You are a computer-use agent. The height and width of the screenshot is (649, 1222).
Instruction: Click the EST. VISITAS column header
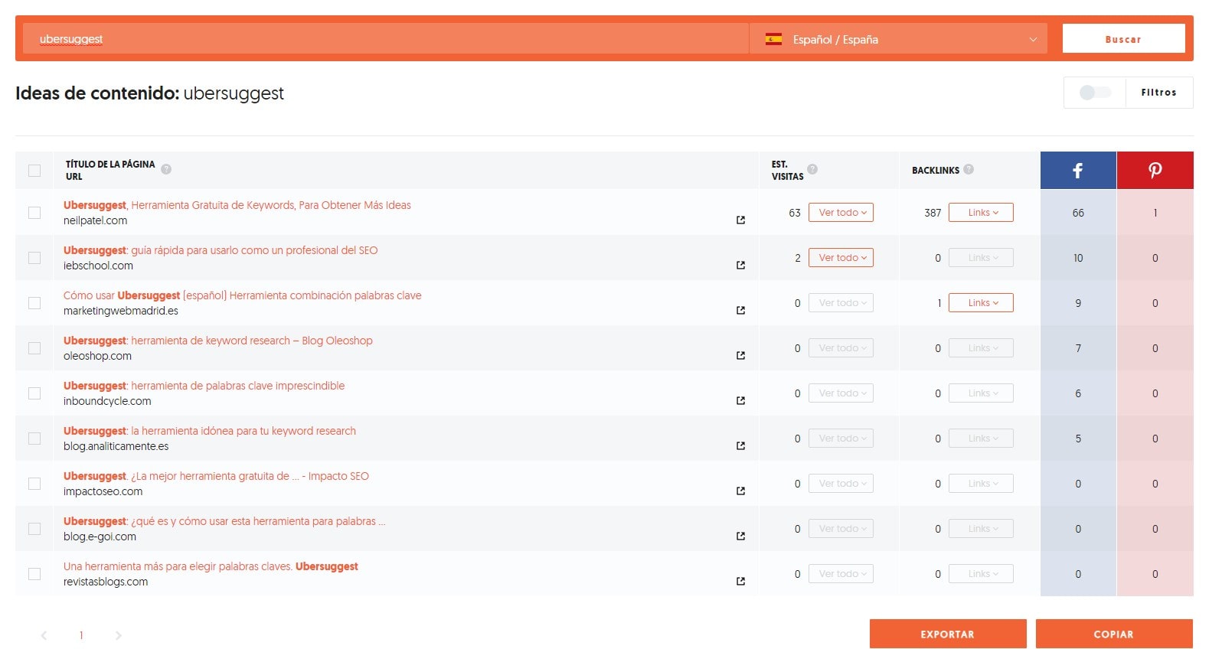pos(787,170)
